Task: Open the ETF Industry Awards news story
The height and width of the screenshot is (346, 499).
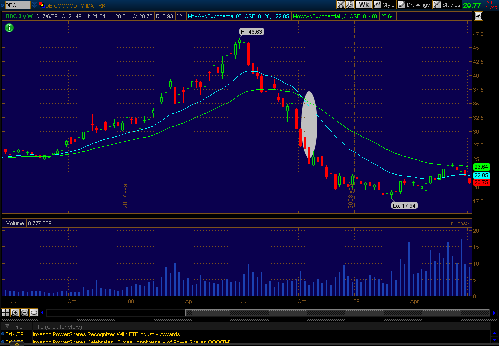Action: point(106,334)
